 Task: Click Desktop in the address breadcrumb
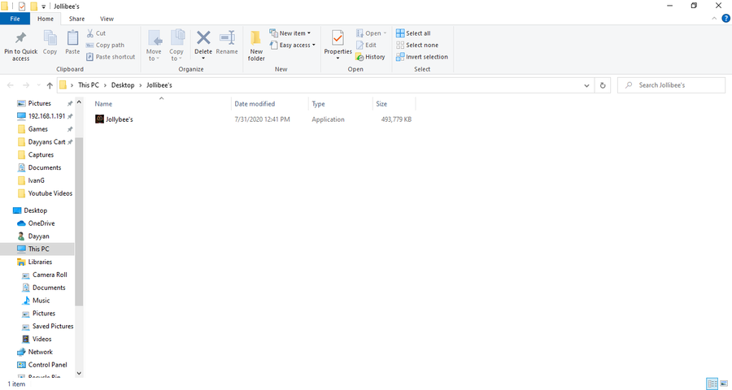123,85
